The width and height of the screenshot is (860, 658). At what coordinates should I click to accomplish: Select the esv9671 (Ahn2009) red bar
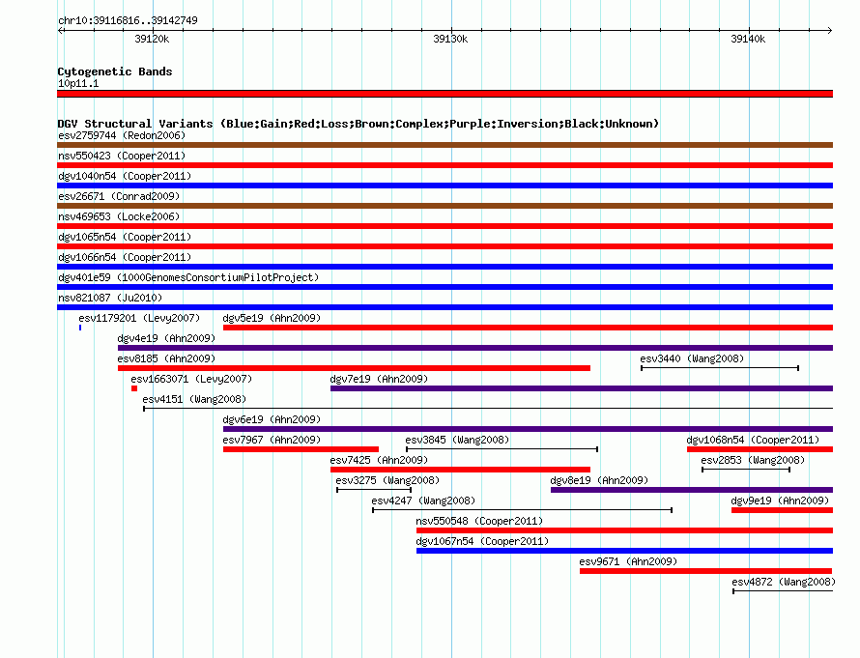point(706,571)
